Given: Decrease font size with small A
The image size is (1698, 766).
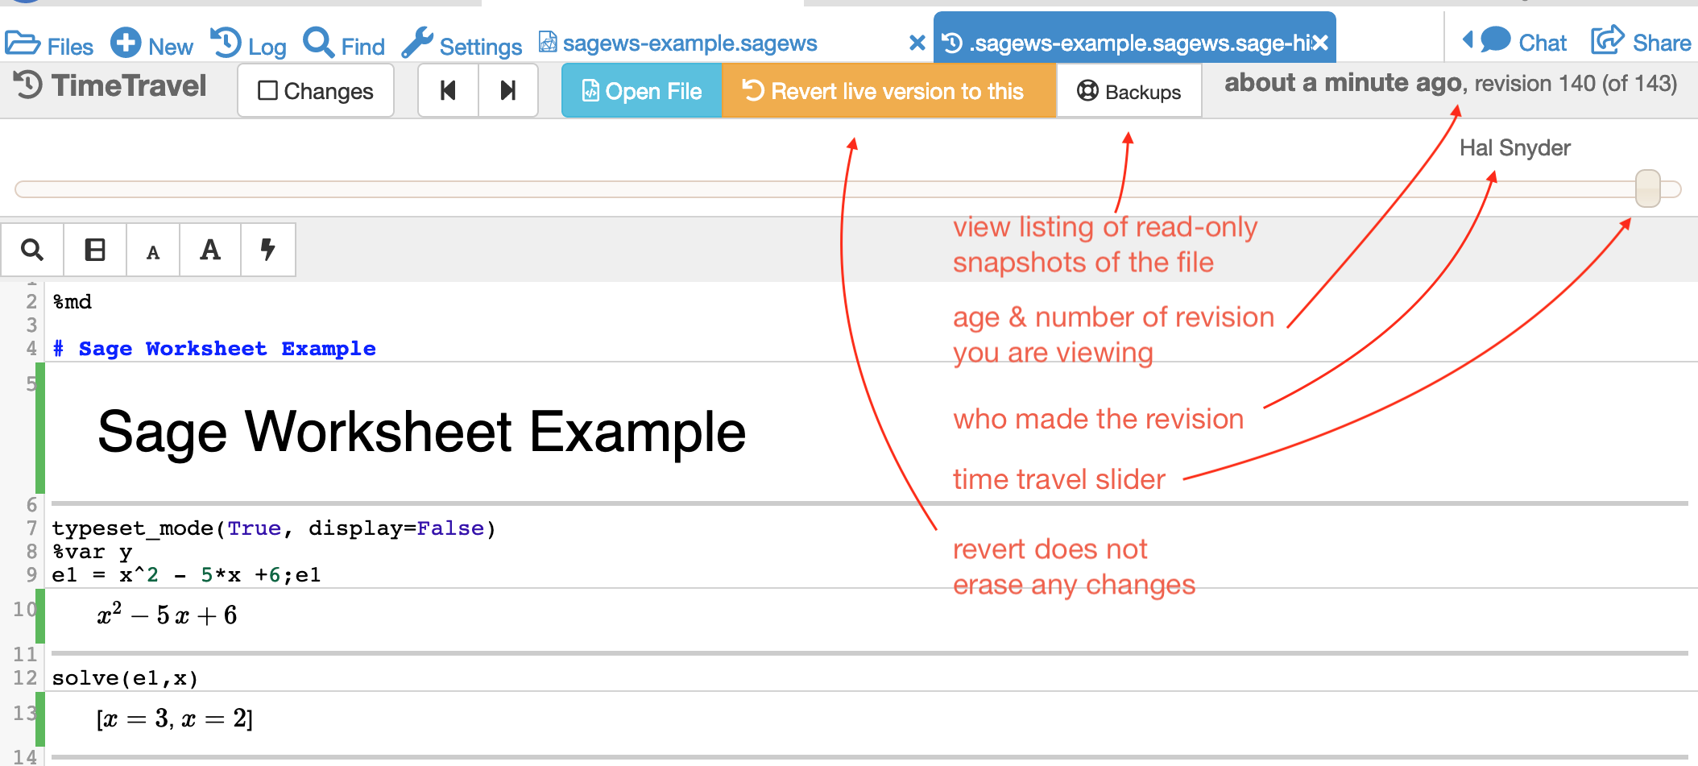Looking at the screenshot, I should pos(153,252).
